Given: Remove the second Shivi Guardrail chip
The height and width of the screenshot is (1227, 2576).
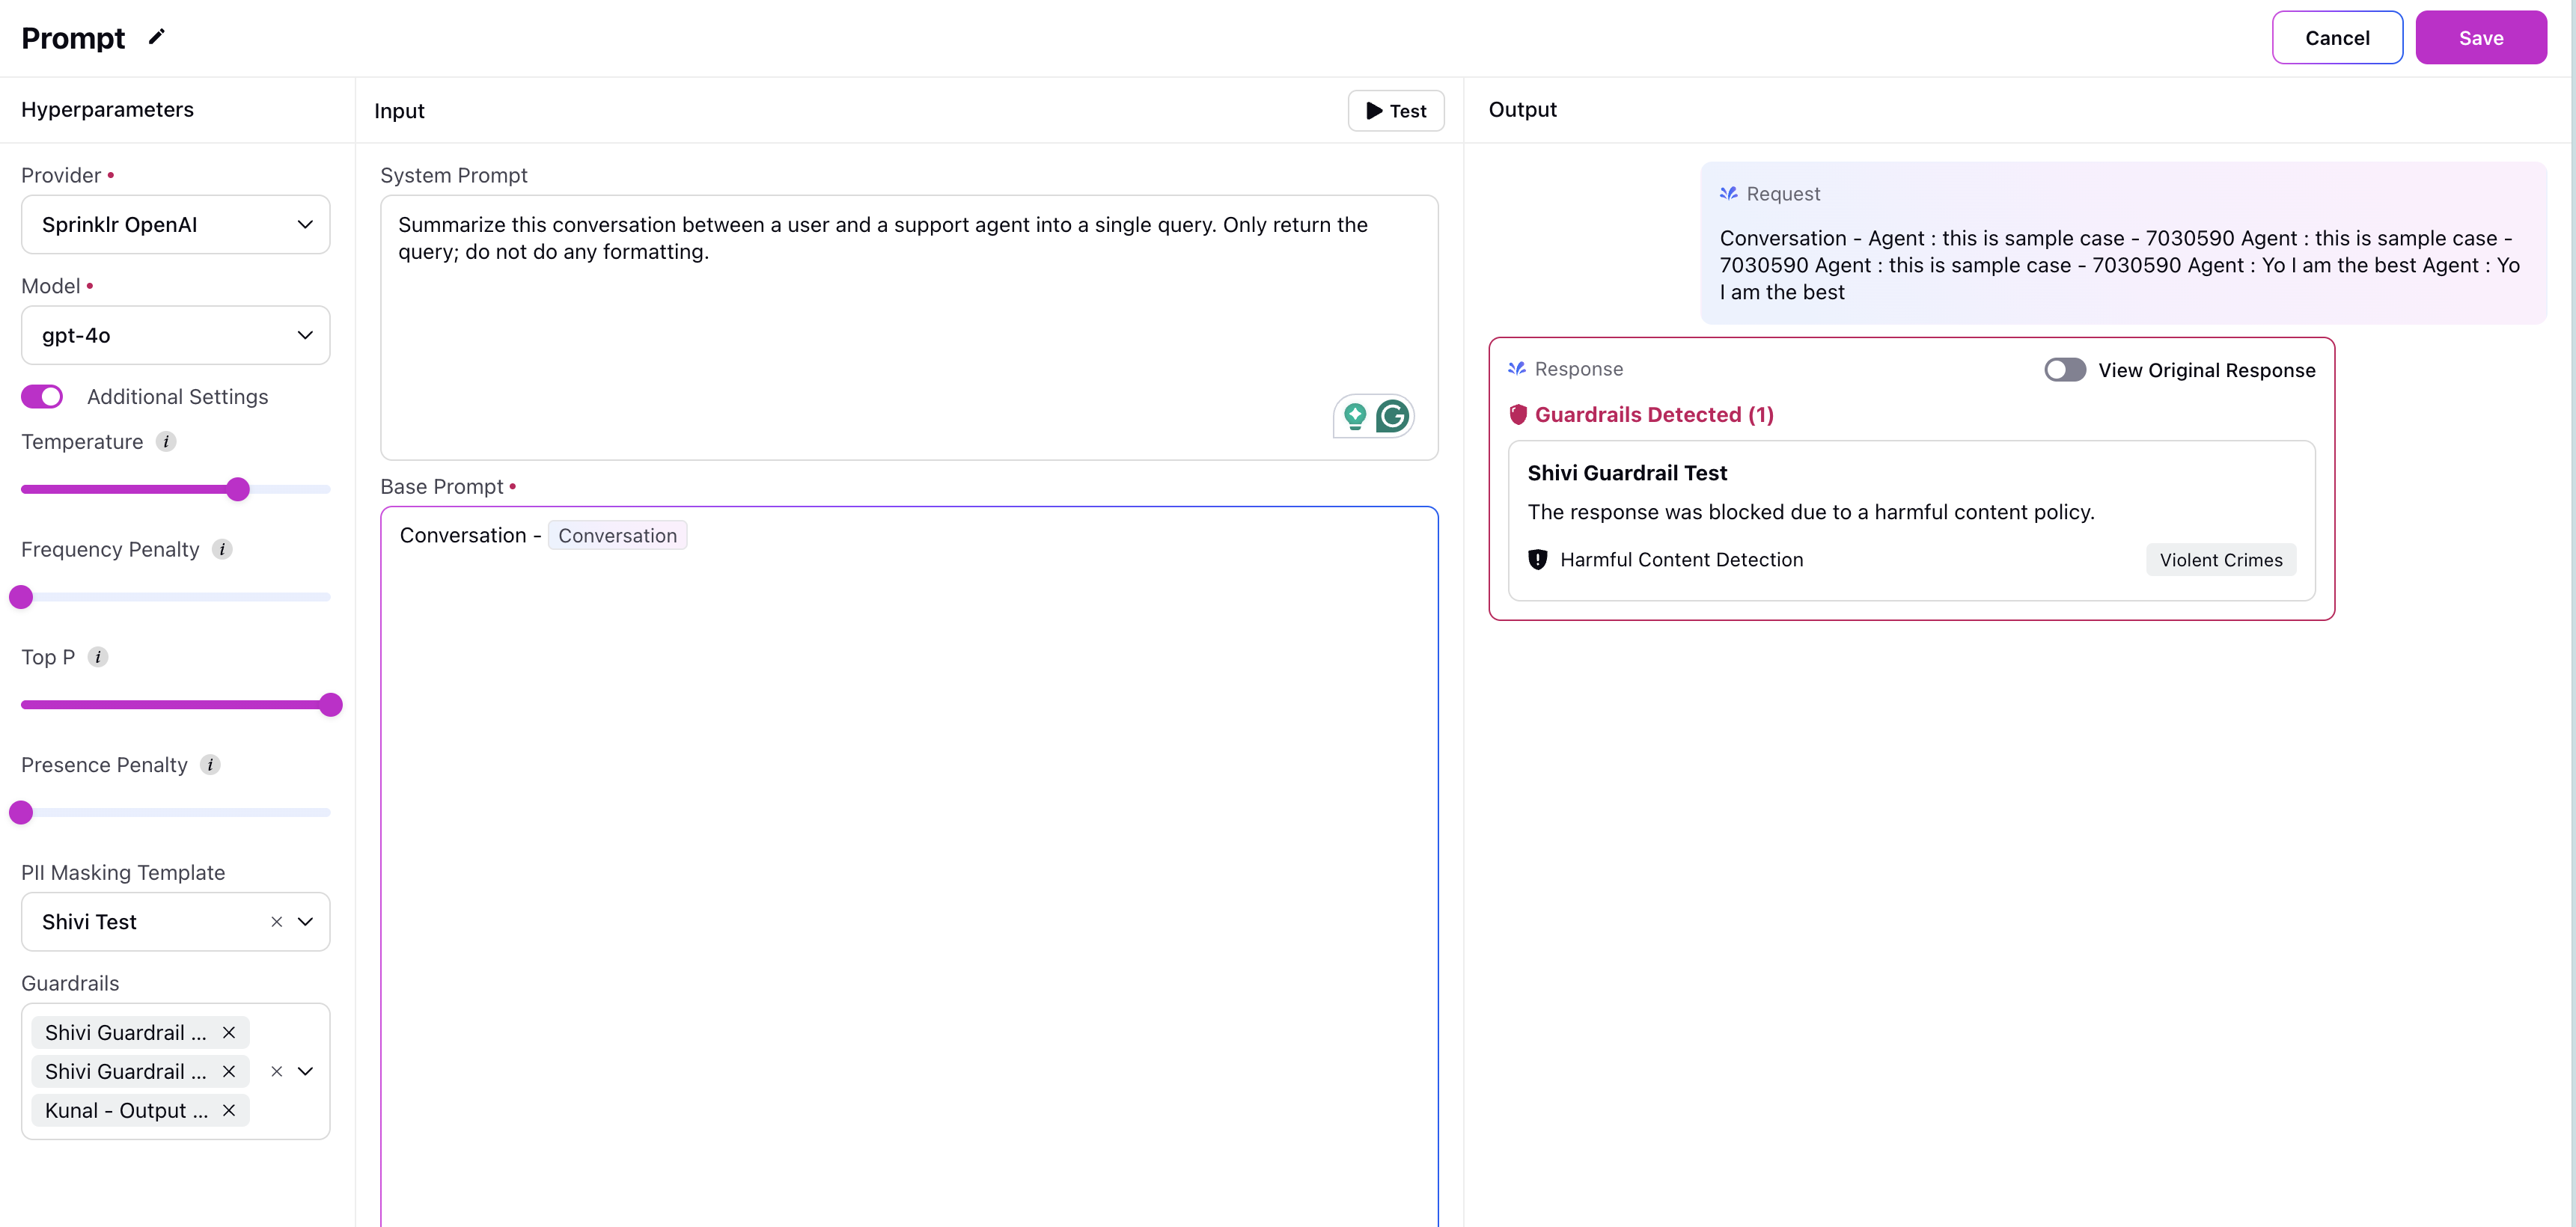Looking at the screenshot, I should tap(229, 1072).
